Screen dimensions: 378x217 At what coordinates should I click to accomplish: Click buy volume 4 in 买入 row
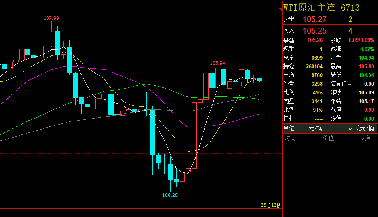[x=350, y=31]
